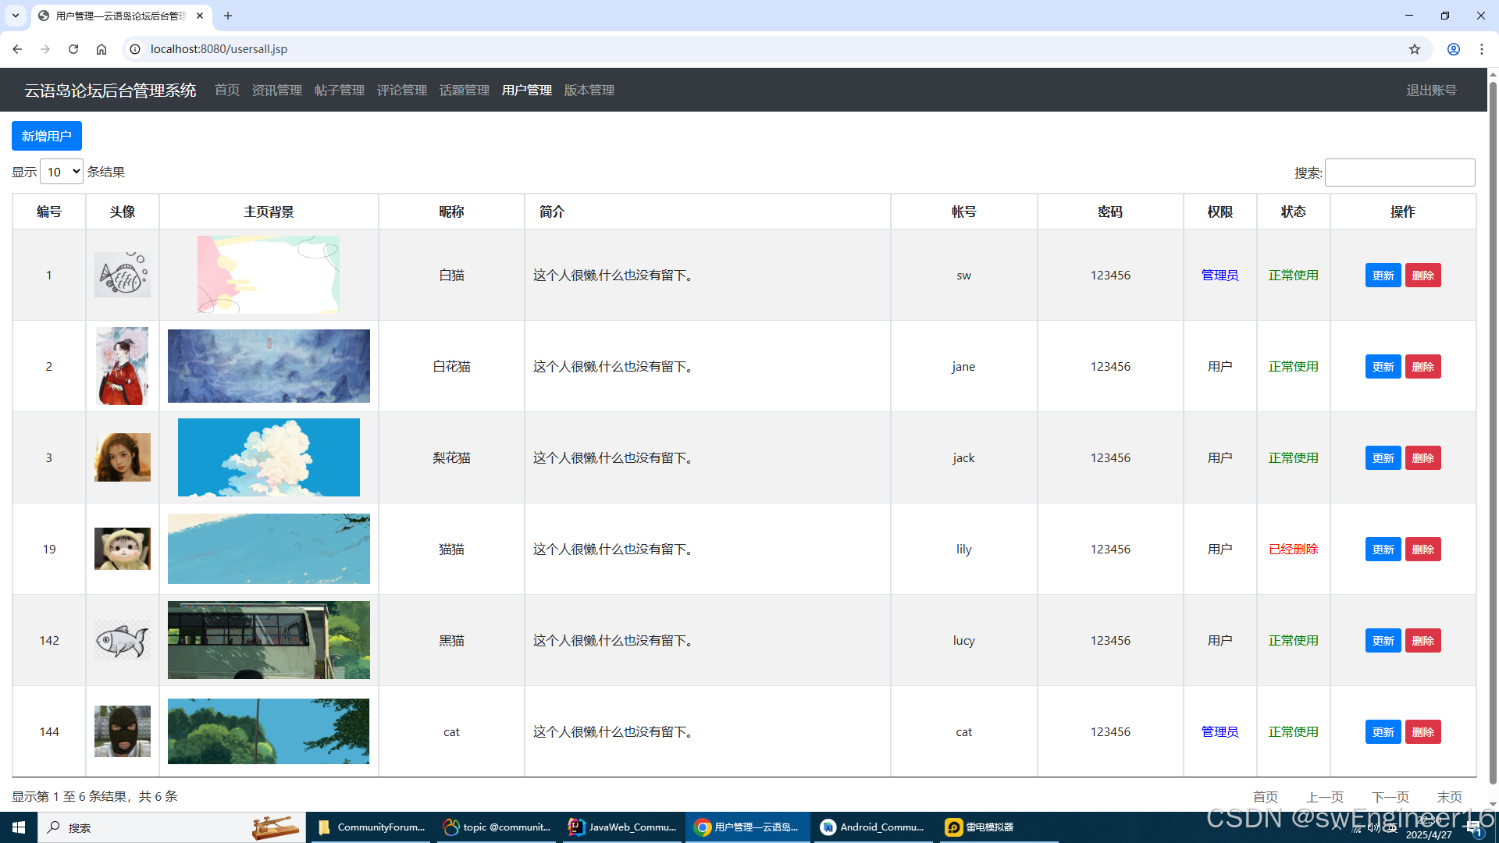The width and height of the screenshot is (1499, 843).
Task: Click the 退出账号 logout link
Action: click(x=1431, y=91)
